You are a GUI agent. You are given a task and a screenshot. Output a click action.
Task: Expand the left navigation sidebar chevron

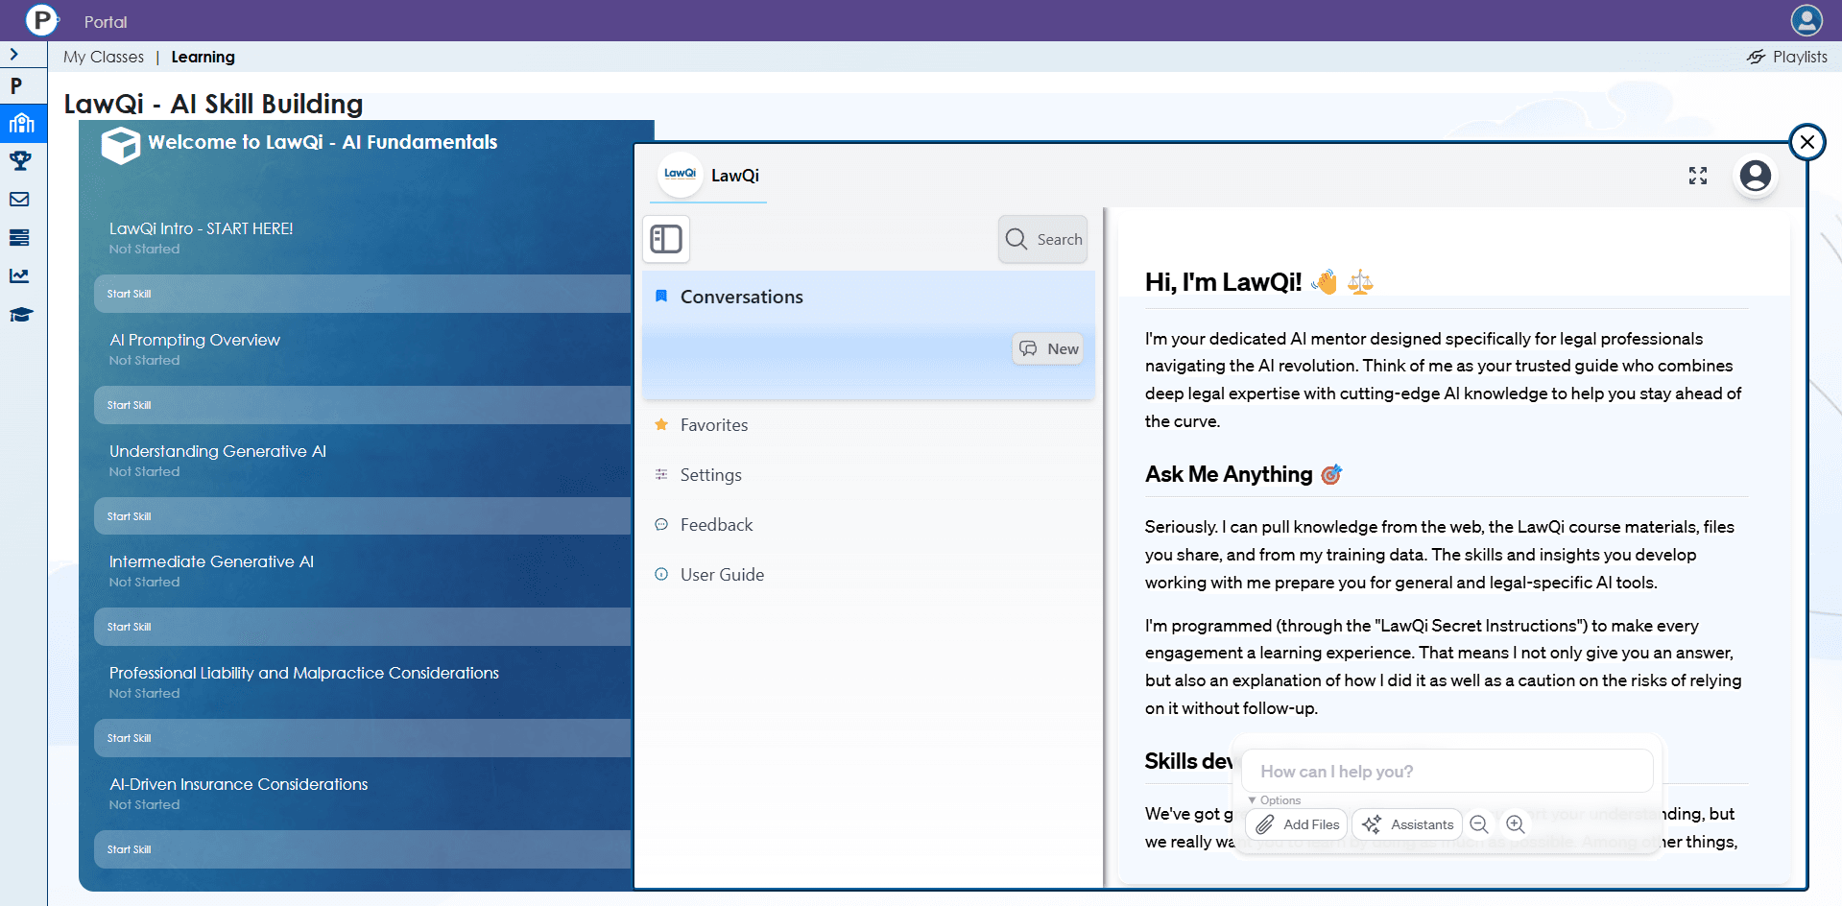tap(14, 55)
